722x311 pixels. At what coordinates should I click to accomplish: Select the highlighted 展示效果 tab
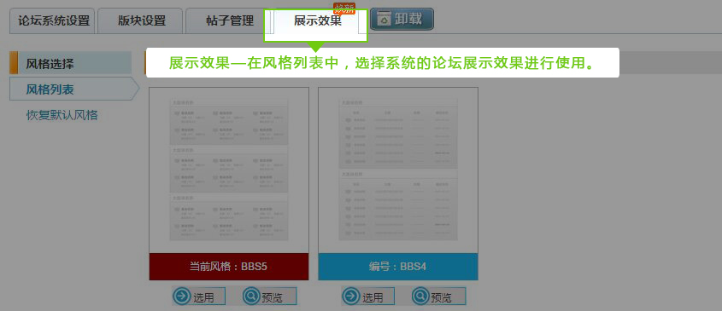click(x=318, y=21)
